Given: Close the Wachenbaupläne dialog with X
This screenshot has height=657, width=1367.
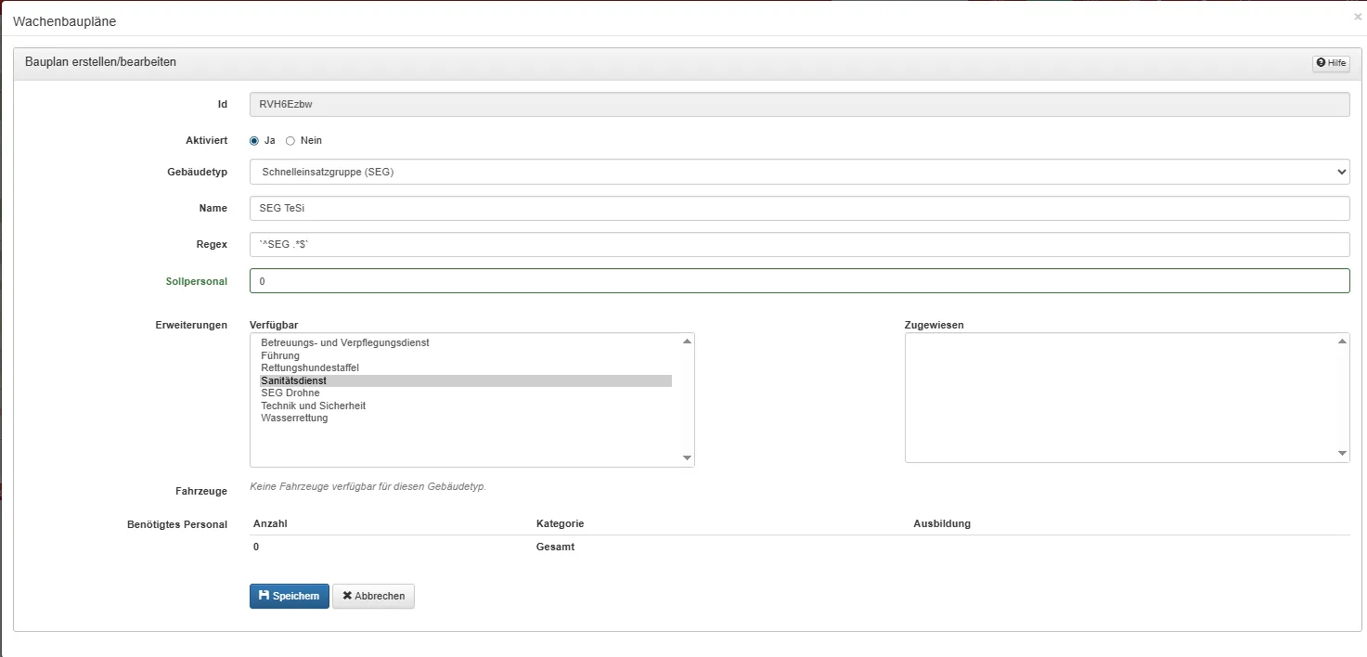Looking at the screenshot, I should (1358, 17).
